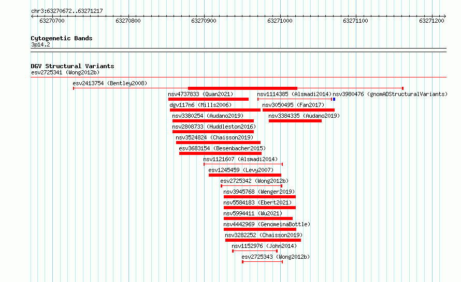Image resolution: width=461 pixels, height=282 pixels.
Task: Open variant esv3683154 (Besenbacher2015) label
Action: (222, 148)
